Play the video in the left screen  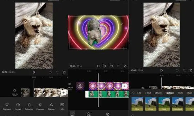click(34, 72)
